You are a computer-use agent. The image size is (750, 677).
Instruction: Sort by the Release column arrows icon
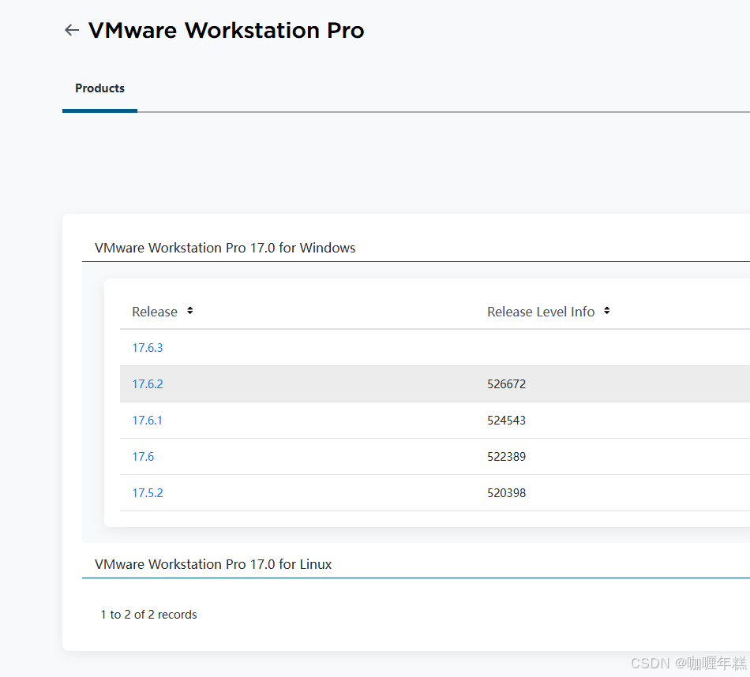[x=190, y=311]
